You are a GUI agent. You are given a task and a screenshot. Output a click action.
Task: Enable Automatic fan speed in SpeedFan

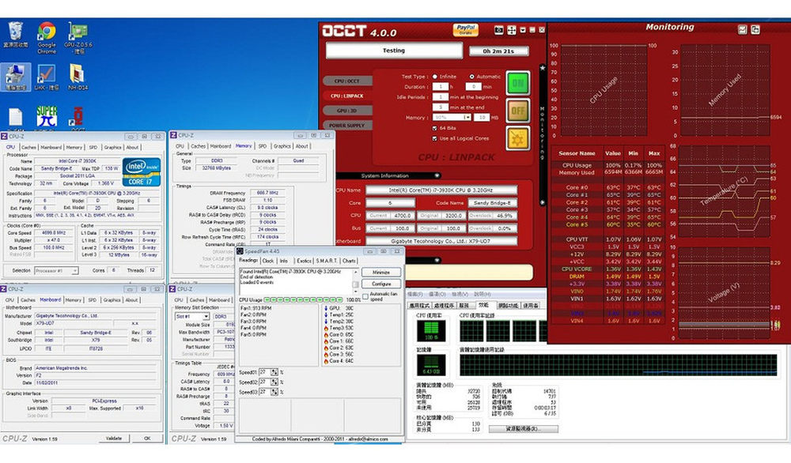click(x=367, y=296)
